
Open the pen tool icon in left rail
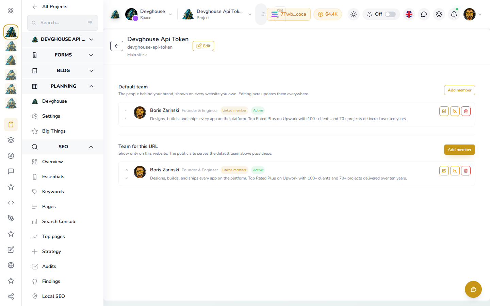click(x=11, y=218)
